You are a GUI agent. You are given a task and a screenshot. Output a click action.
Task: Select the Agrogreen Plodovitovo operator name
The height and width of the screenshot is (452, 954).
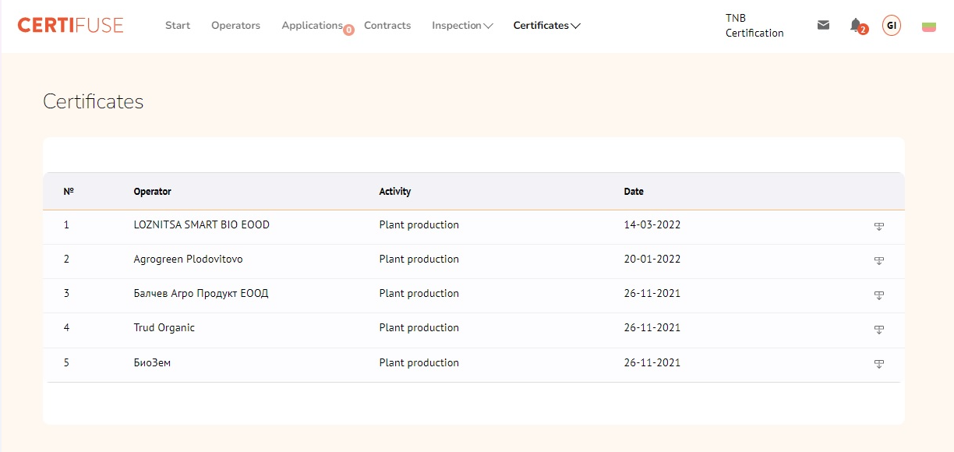(188, 259)
